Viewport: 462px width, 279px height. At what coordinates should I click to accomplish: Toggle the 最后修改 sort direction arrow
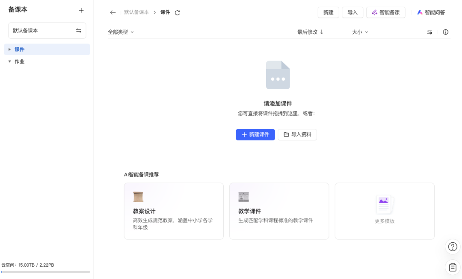click(x=322, y=32)
